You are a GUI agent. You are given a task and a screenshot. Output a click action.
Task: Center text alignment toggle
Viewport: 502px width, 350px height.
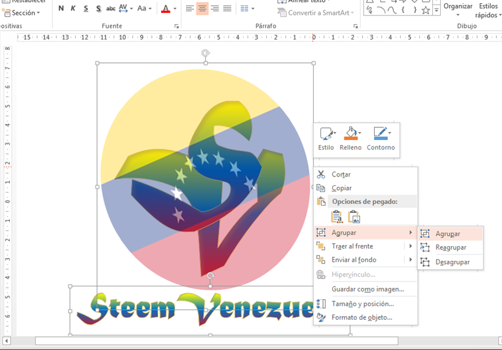pyautogui.click(x=202, y=9)
